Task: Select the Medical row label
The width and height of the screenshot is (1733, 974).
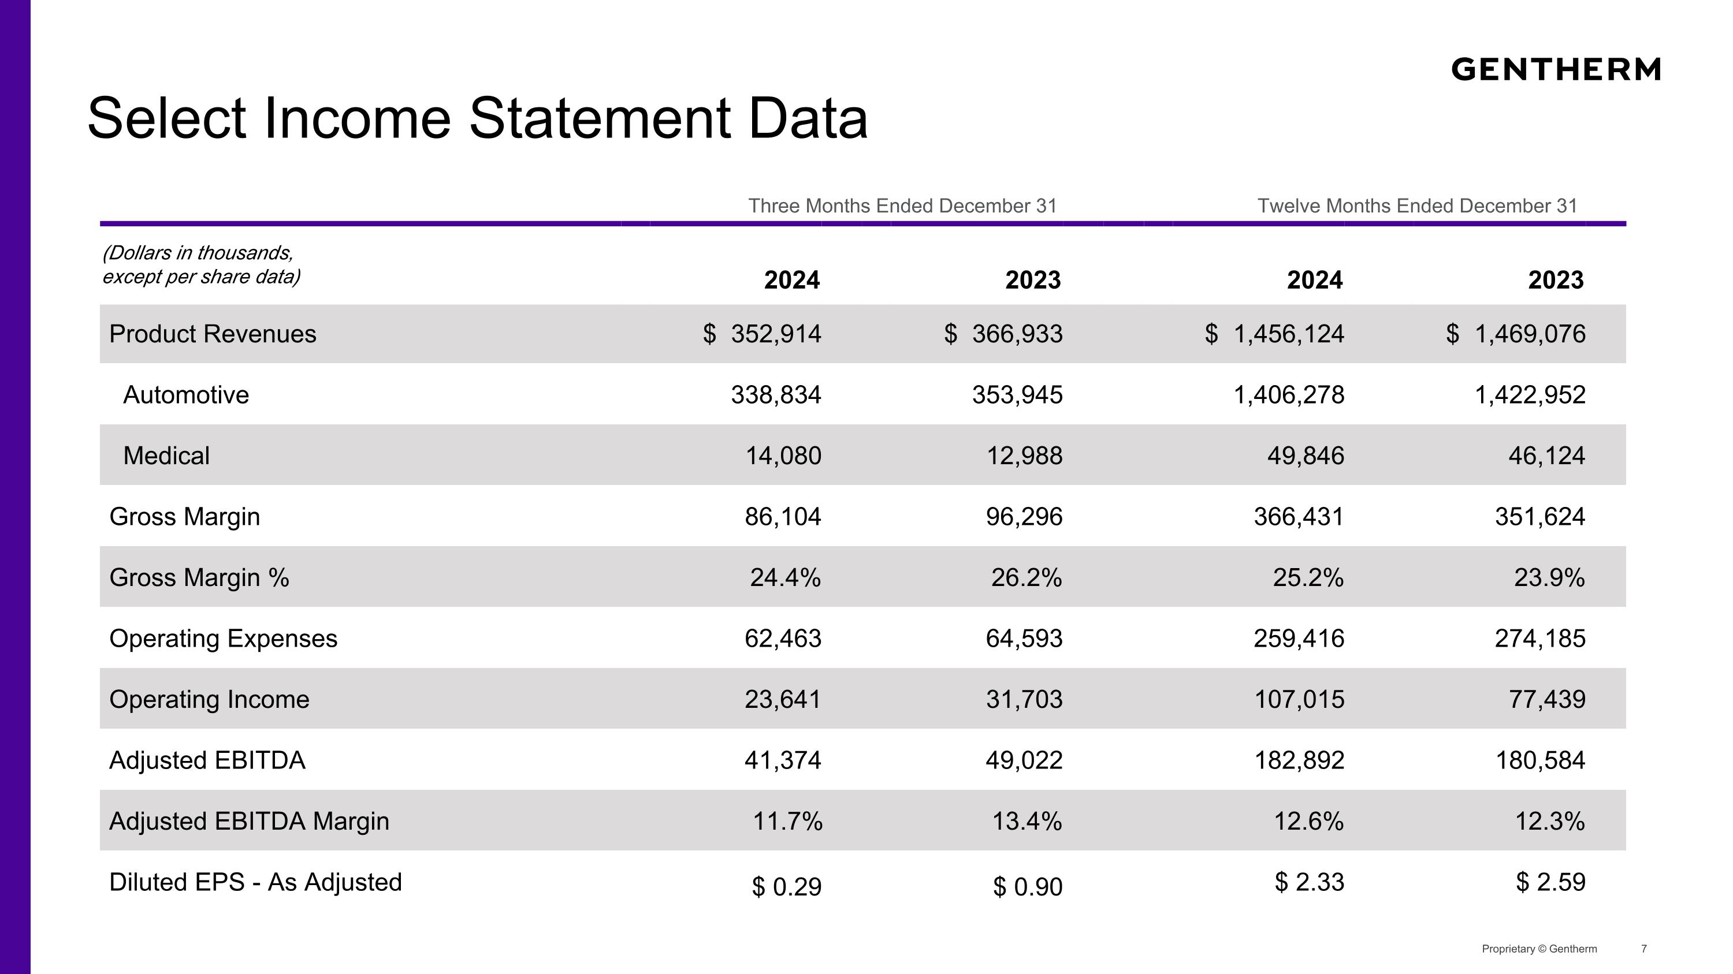Action: point(166,456)
